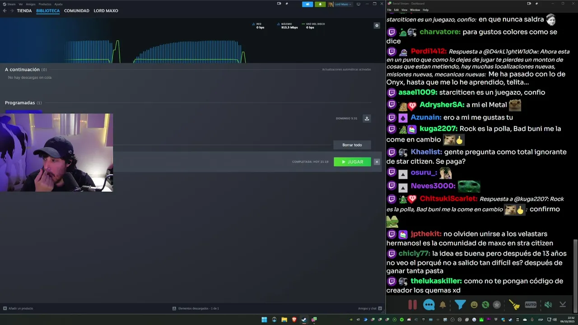Open the Productos menu in Steam
The width and height of the screenshot is (578, 325).
coord(45,4)
